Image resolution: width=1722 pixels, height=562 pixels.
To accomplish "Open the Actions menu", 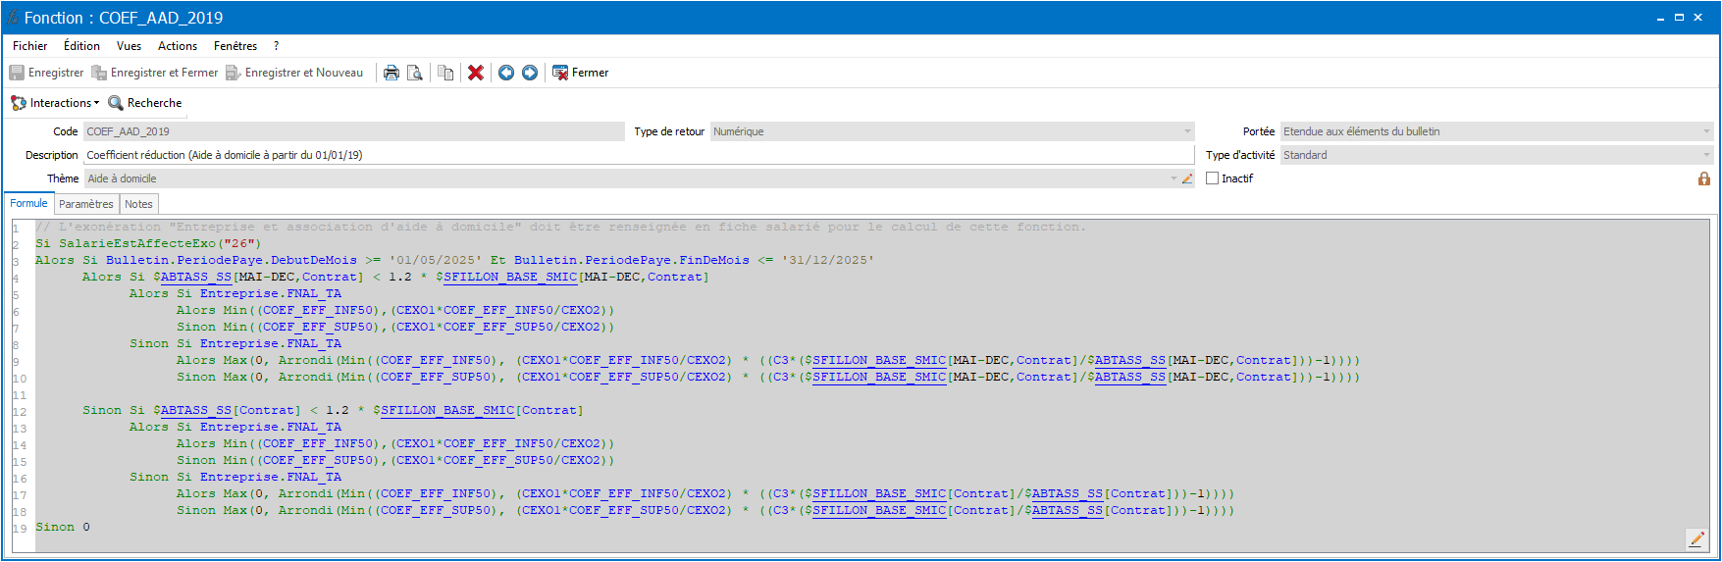I will pos(178,46).
